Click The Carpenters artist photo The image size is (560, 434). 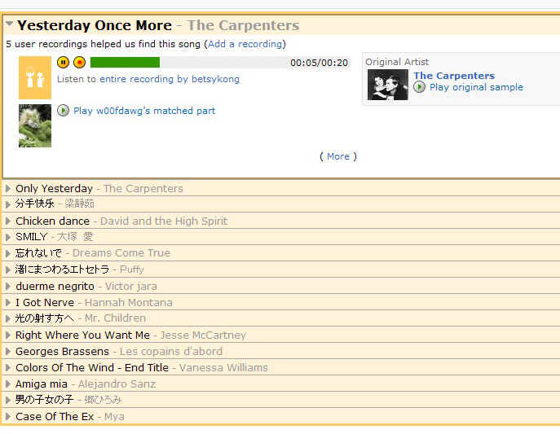(x=388, y=85)
